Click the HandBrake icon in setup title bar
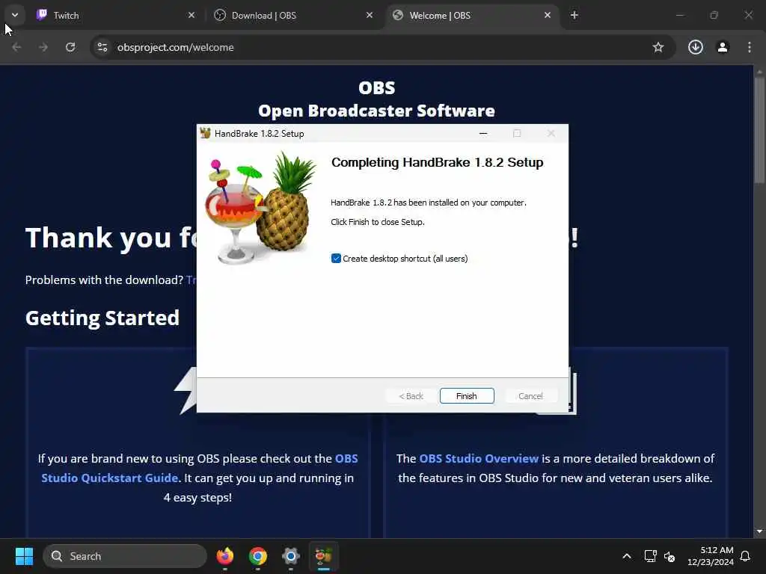The image size is (766, 574). point(205,133)
